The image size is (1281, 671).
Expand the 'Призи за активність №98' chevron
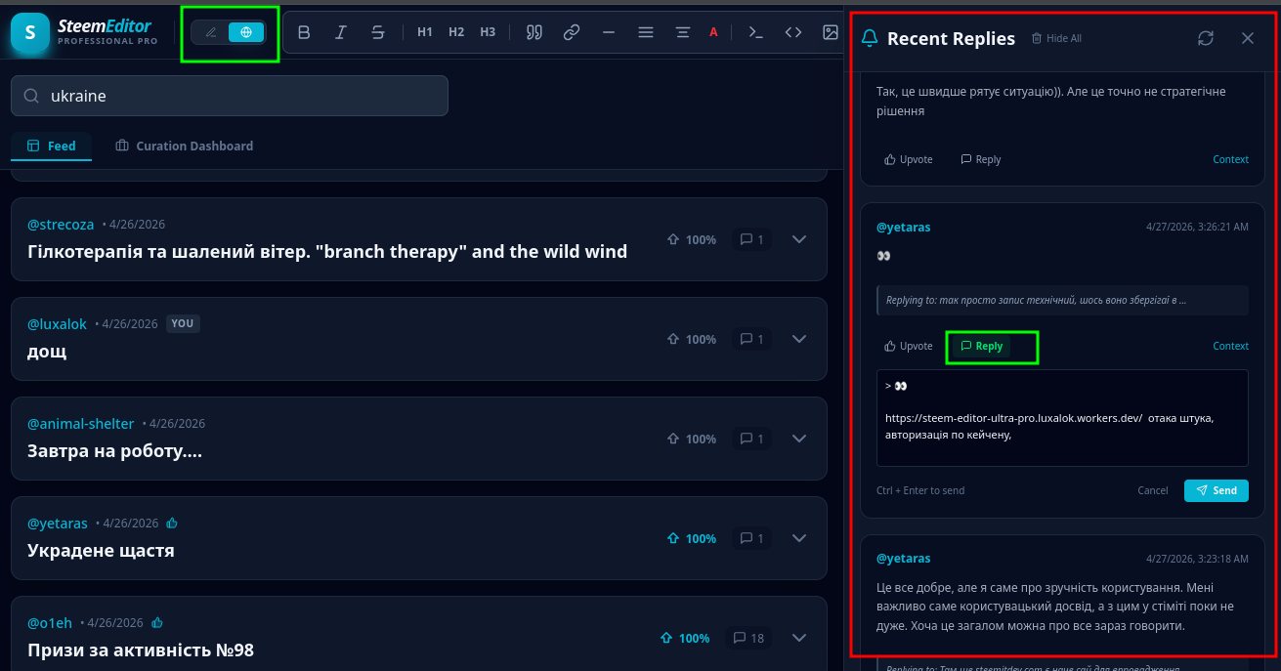click(798, 638)
